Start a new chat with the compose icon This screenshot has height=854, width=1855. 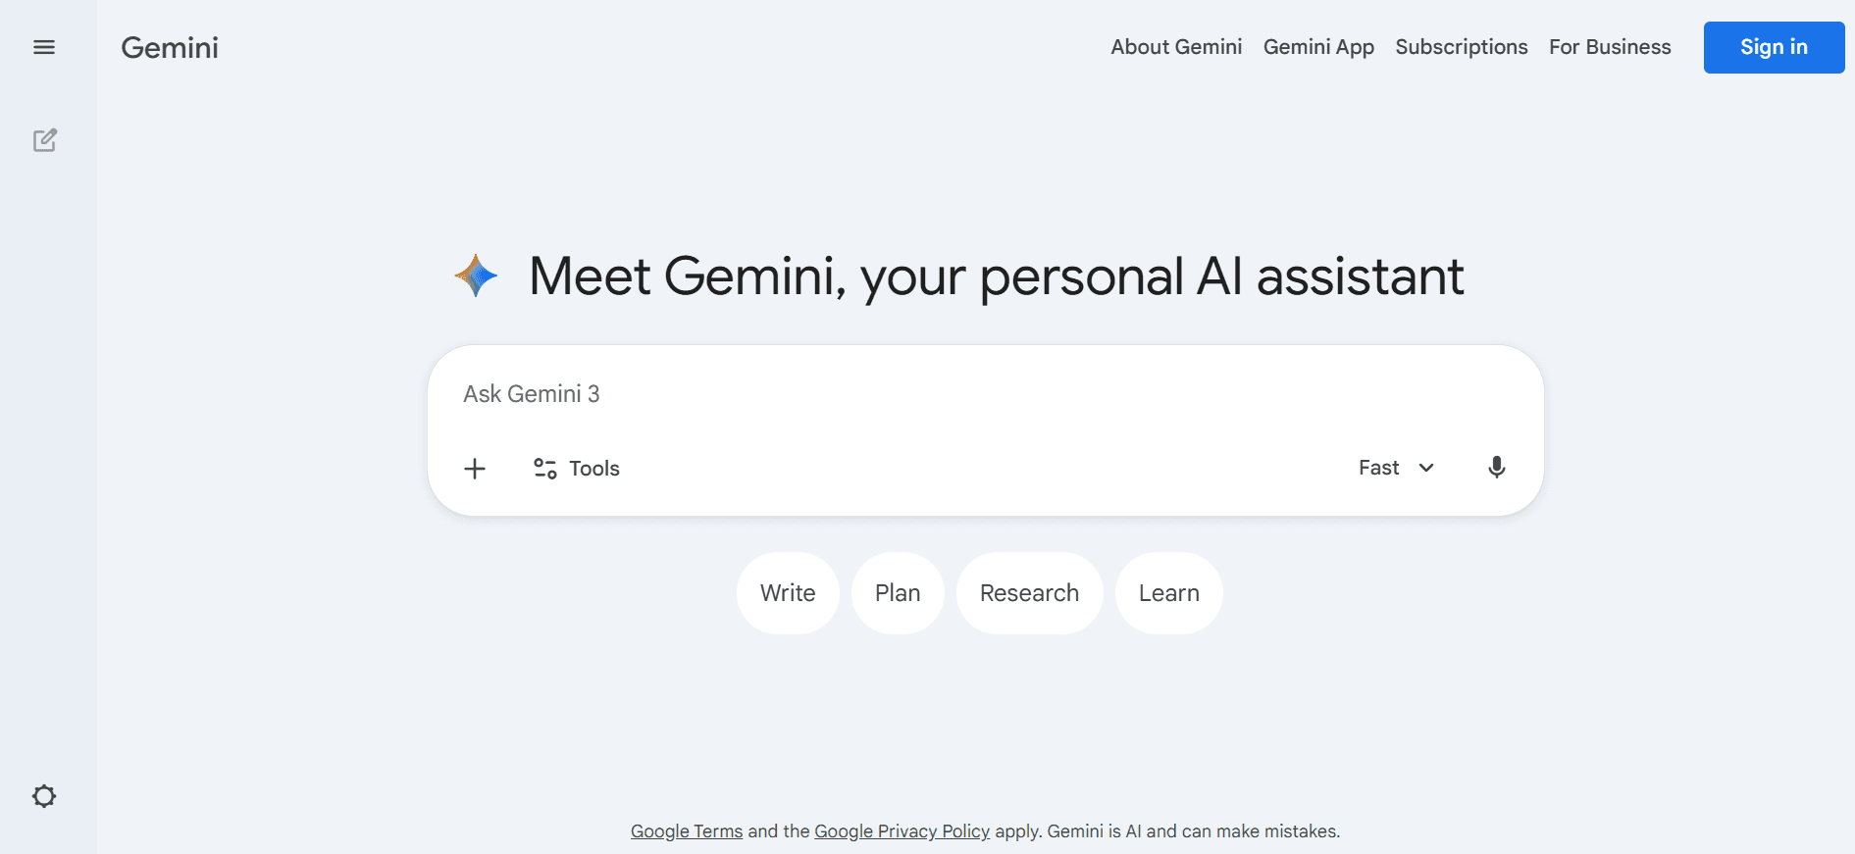45,140
